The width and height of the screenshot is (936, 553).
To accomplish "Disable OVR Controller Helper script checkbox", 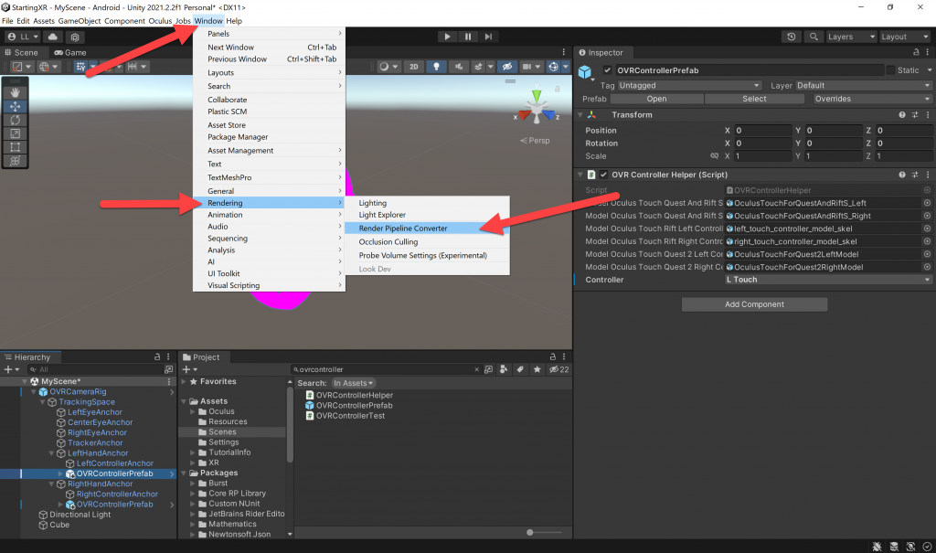I will coord(603,175).
